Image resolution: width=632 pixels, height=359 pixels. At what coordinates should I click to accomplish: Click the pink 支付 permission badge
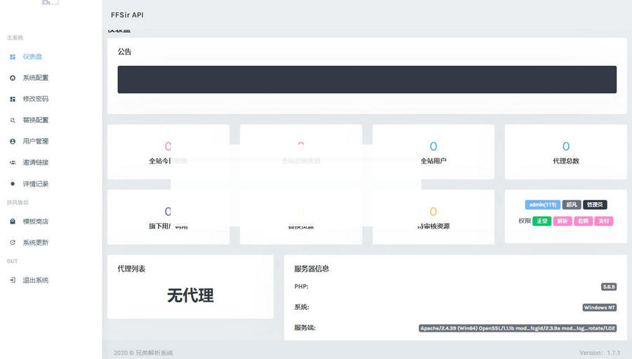604,221
